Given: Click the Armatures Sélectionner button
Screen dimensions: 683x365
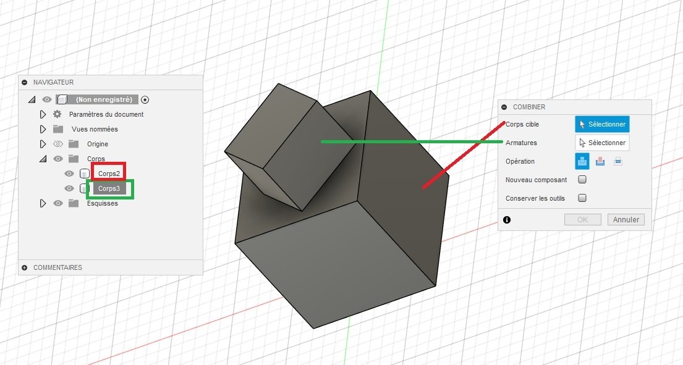Looking at the screenshot, I should 603,143.
